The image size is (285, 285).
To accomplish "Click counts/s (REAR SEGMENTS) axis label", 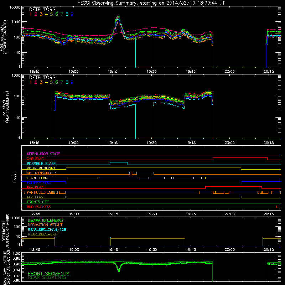I will click(6, 107).
